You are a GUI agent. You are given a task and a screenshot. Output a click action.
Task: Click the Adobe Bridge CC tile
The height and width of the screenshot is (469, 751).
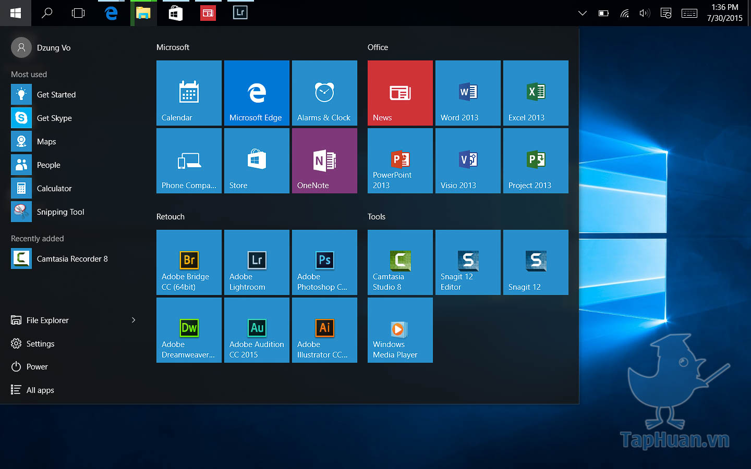click(189, 262)
